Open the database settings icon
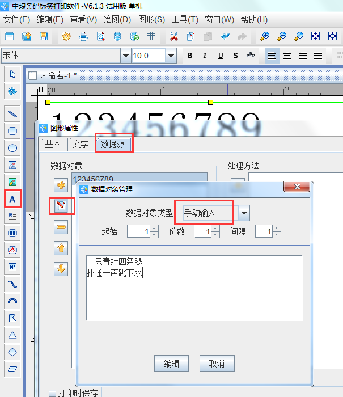The width and height of the screenshot is (343, 397). (x=117, y=36)
